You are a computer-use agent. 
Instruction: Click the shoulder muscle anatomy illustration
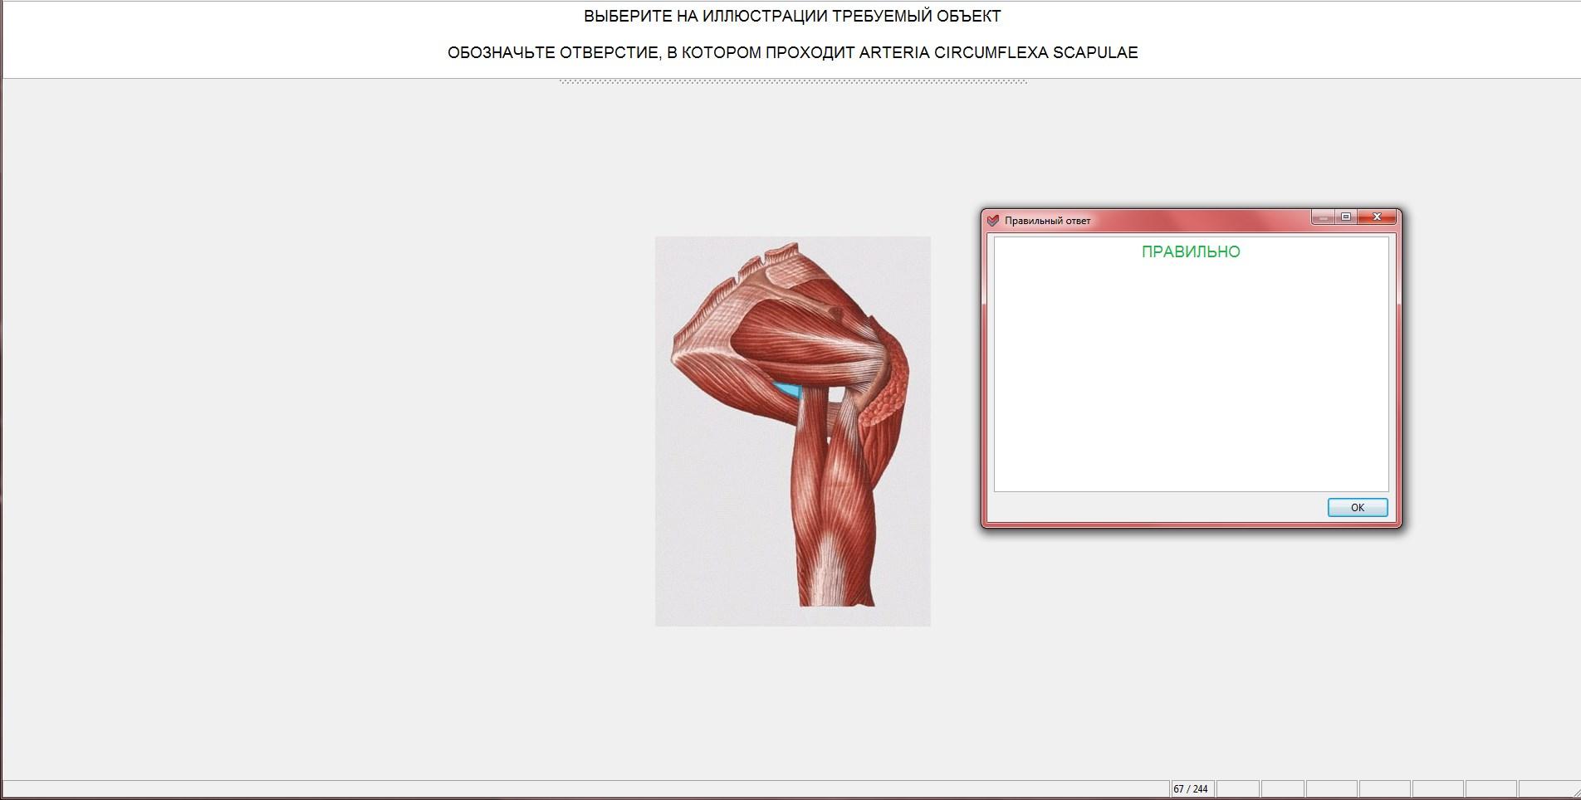click(793, 432)
